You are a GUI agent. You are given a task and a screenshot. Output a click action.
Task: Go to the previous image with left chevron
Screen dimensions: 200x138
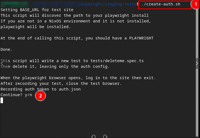click(2, 63)
